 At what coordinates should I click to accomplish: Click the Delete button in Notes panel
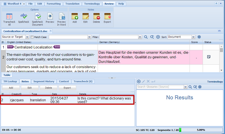pos(49,88)
